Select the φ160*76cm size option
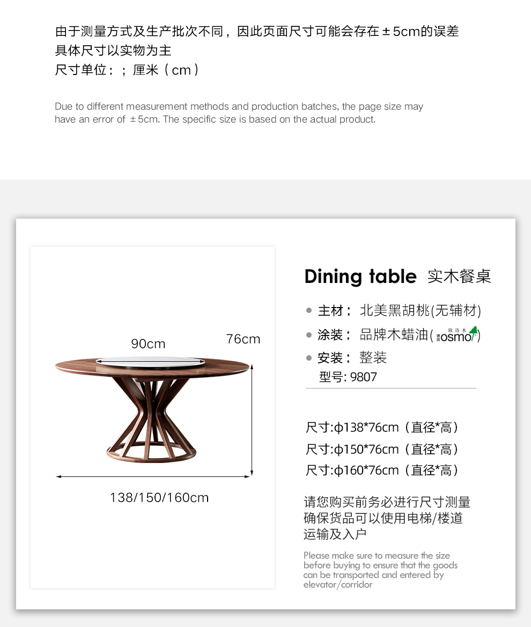Viewport: 531px width, 627px height. pos(382,471)
